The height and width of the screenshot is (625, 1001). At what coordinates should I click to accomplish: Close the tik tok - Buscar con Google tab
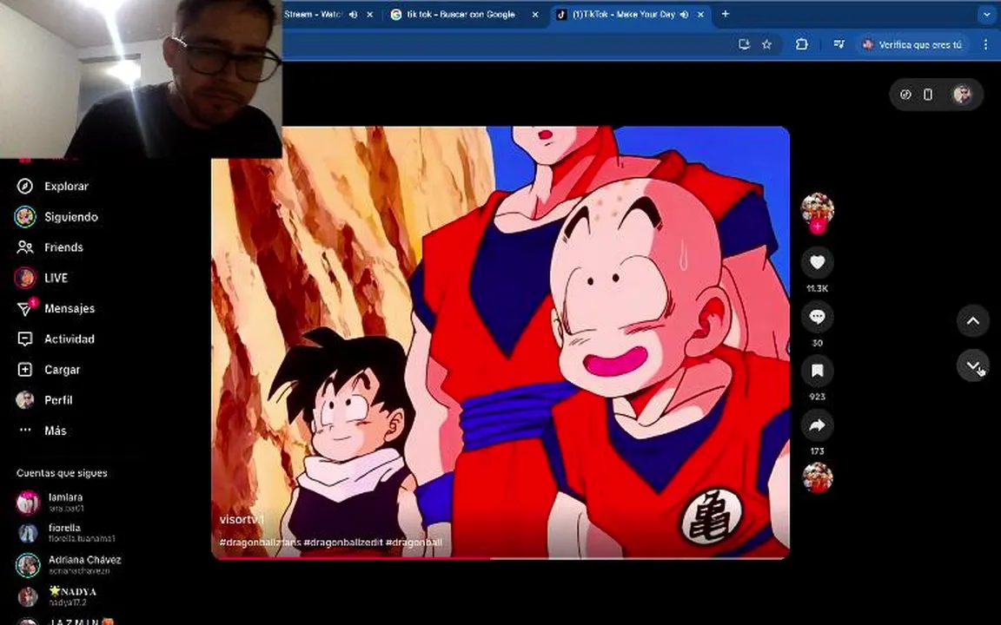535,14
